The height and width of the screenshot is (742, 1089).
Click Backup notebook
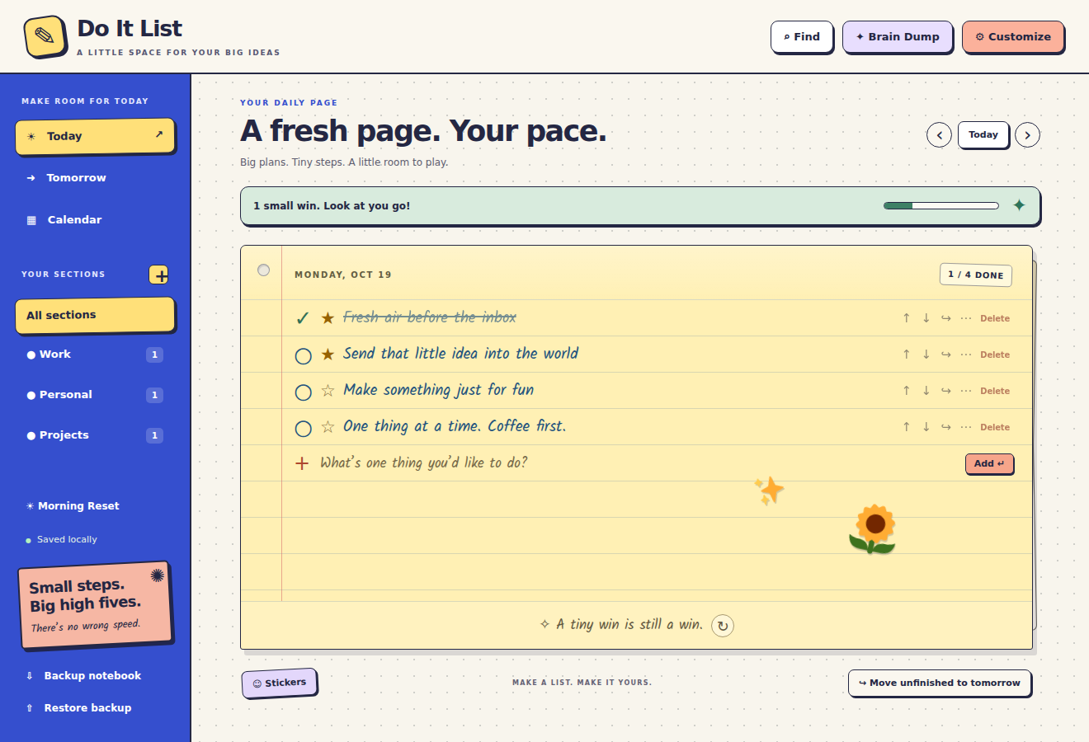coord(83,676)
